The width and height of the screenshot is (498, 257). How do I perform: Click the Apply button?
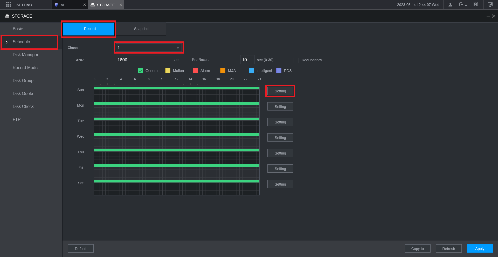tap(480, 248)
